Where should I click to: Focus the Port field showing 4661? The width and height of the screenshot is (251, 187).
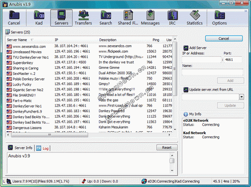(x=233, y=59)
